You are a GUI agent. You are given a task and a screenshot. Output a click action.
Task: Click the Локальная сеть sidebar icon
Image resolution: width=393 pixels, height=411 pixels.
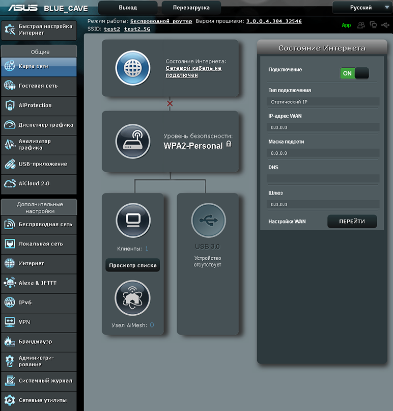click(x=10, y=244)
